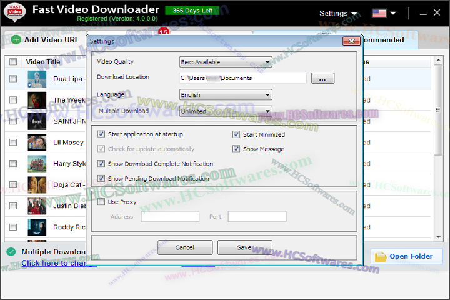Open the Dua Lipa video thumbnail
The width and height of the screenshot is (450, 300).
[37, 79]
